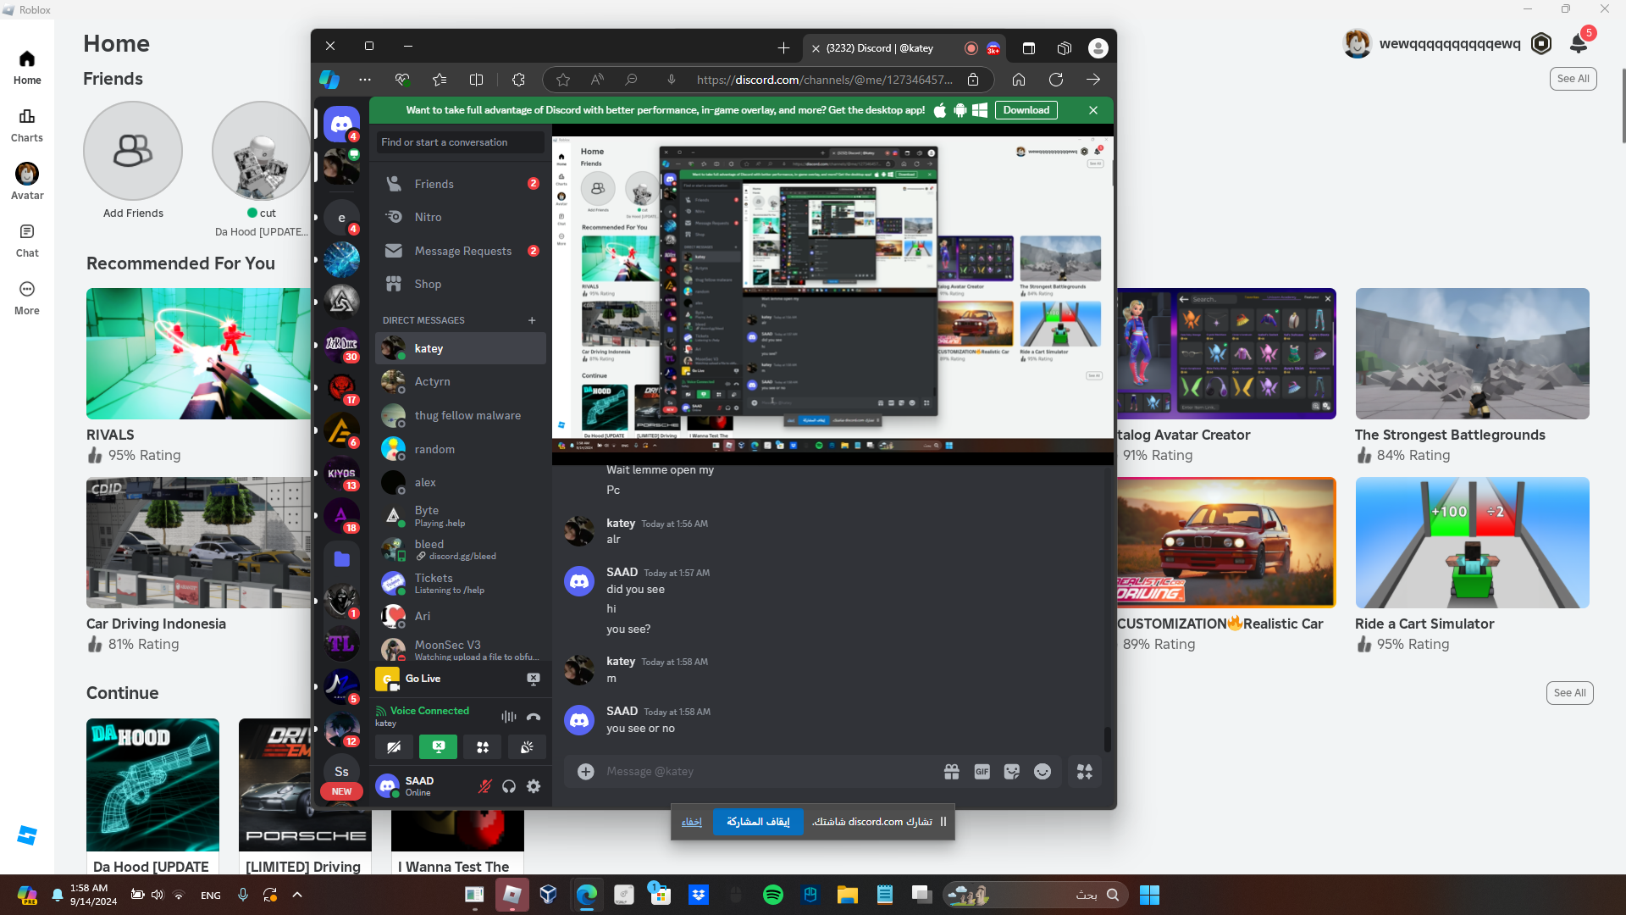
Task: Hide the screen sharing notification bar
Action: coord(692,822)
